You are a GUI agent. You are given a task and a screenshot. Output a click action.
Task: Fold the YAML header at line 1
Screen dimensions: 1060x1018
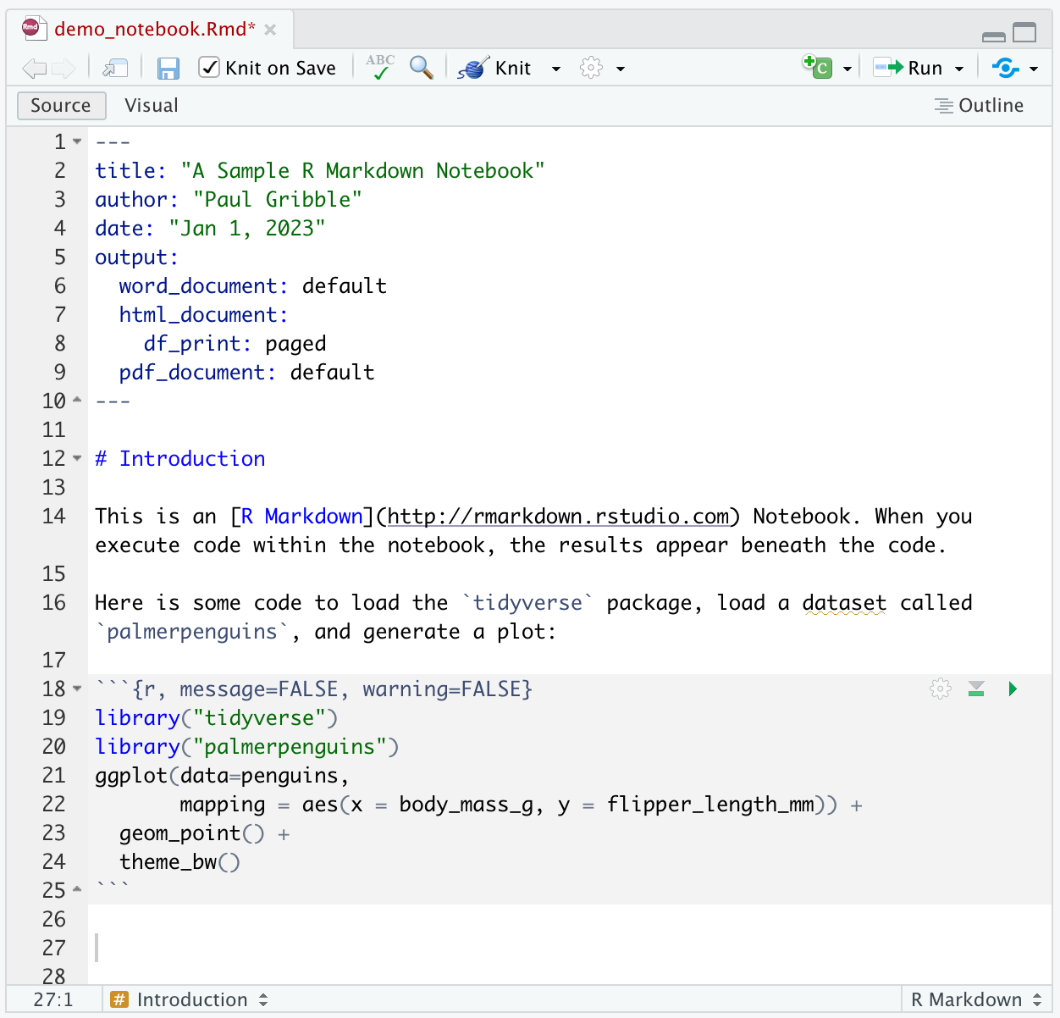click(x=77, y=141)
